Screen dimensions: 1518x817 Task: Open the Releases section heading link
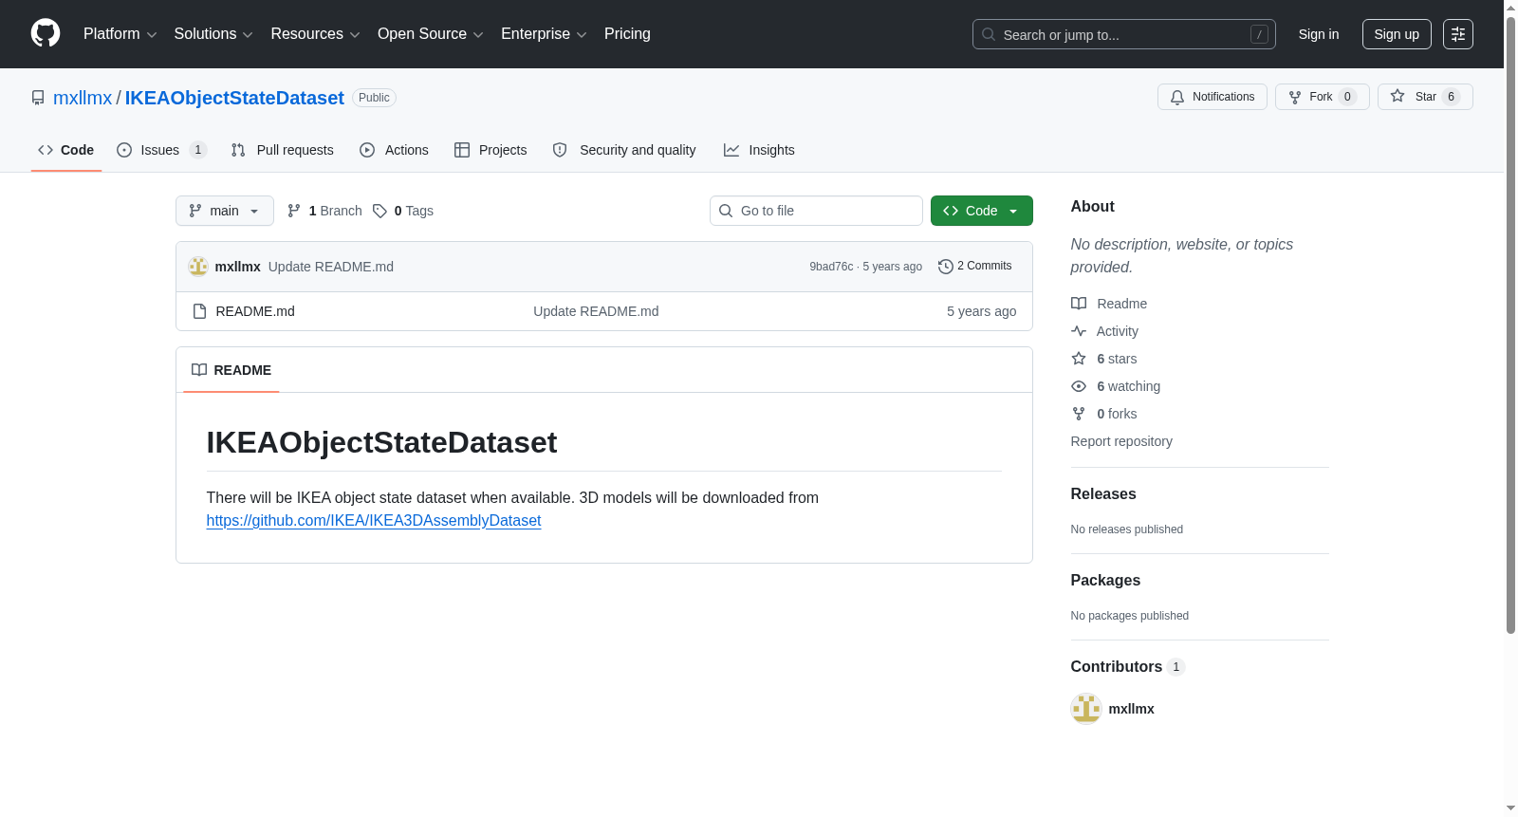[1103, 494]
